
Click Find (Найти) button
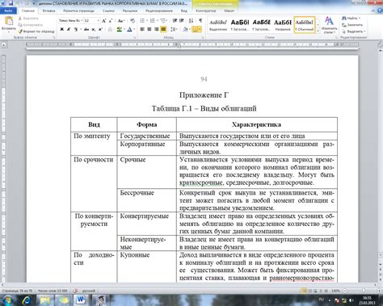351,19
